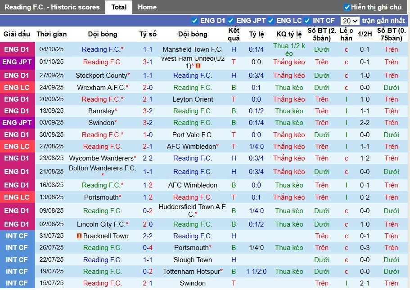The image size is (410, 290).
Task: Click the Huddersfield Town A.F.C. link
Action: click(193, 210)
